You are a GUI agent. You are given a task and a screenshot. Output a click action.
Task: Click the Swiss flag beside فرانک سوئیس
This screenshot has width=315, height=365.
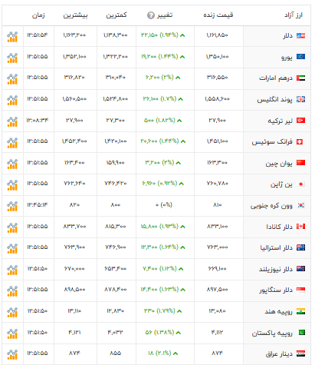(300, 141)
